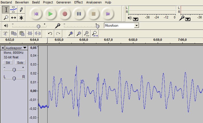This screenshot has height=123, width=203.
Task: Select the Draw pencil tool
Action: pyautogui.click(x=21, y=10)
